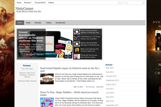Open Videos in the top bar

point(51,3)
